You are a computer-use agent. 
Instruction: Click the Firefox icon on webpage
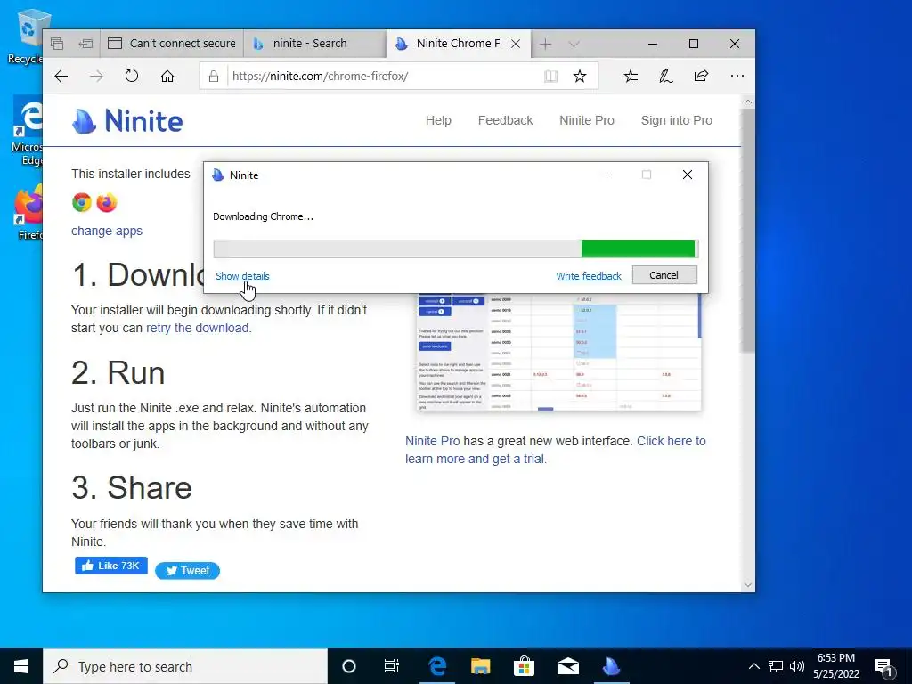click(107, 202)
